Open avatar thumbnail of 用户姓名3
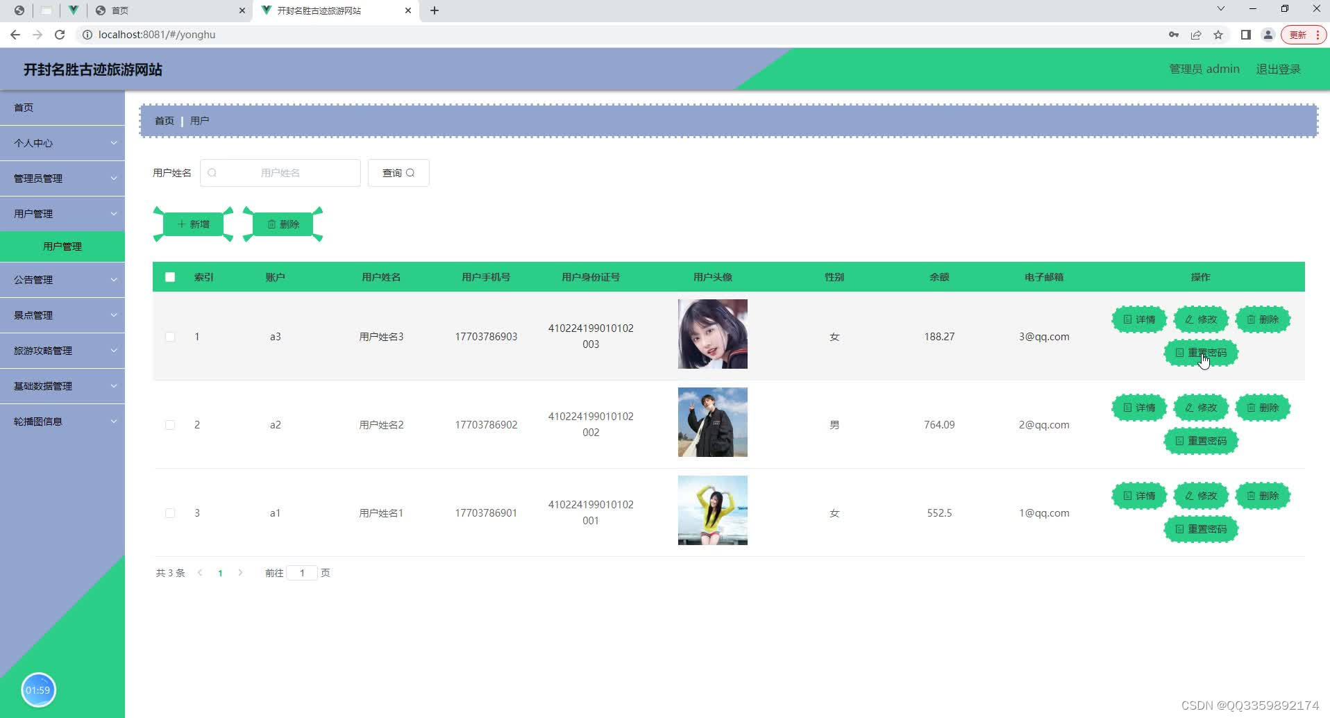1330x718 pixels. (713, 334)
